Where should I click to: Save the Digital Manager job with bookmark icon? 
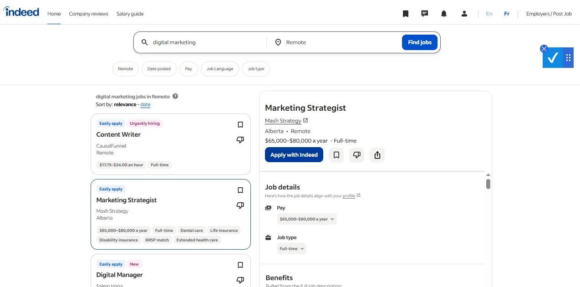click(240, 265)
